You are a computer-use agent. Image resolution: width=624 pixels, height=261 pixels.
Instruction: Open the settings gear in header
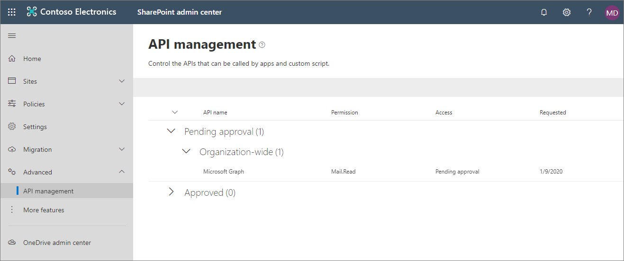pos(567,12)
